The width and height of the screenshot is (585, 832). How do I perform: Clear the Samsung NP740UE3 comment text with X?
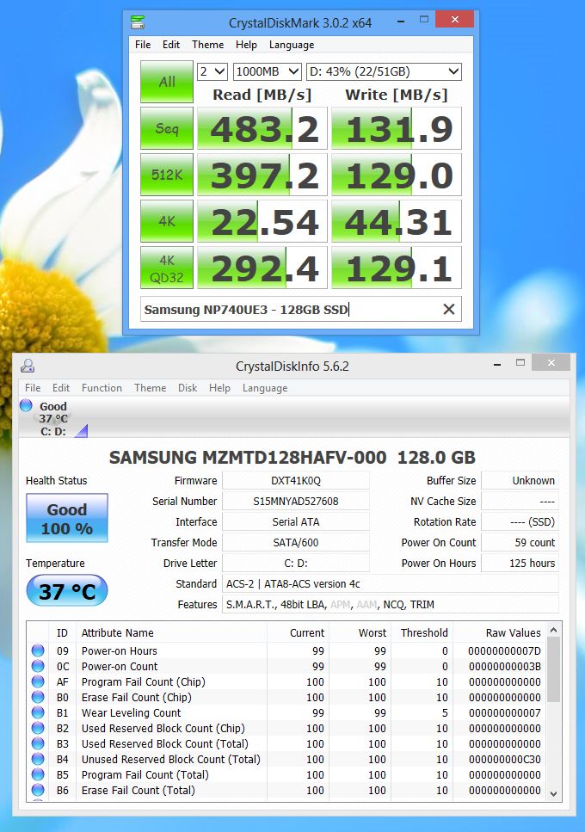[449, 310]
